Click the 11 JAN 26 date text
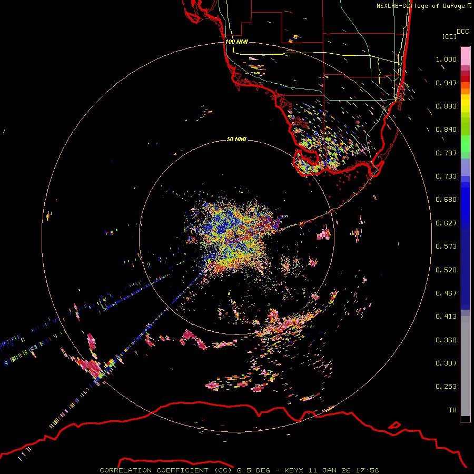The width and height of the screenshot is (474, 474). 330,470
